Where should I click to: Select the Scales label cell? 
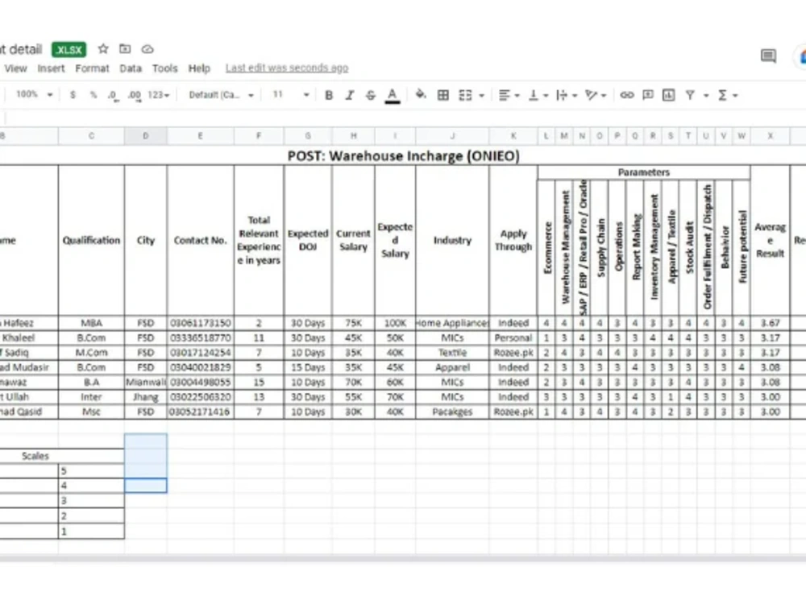[35, 456]
